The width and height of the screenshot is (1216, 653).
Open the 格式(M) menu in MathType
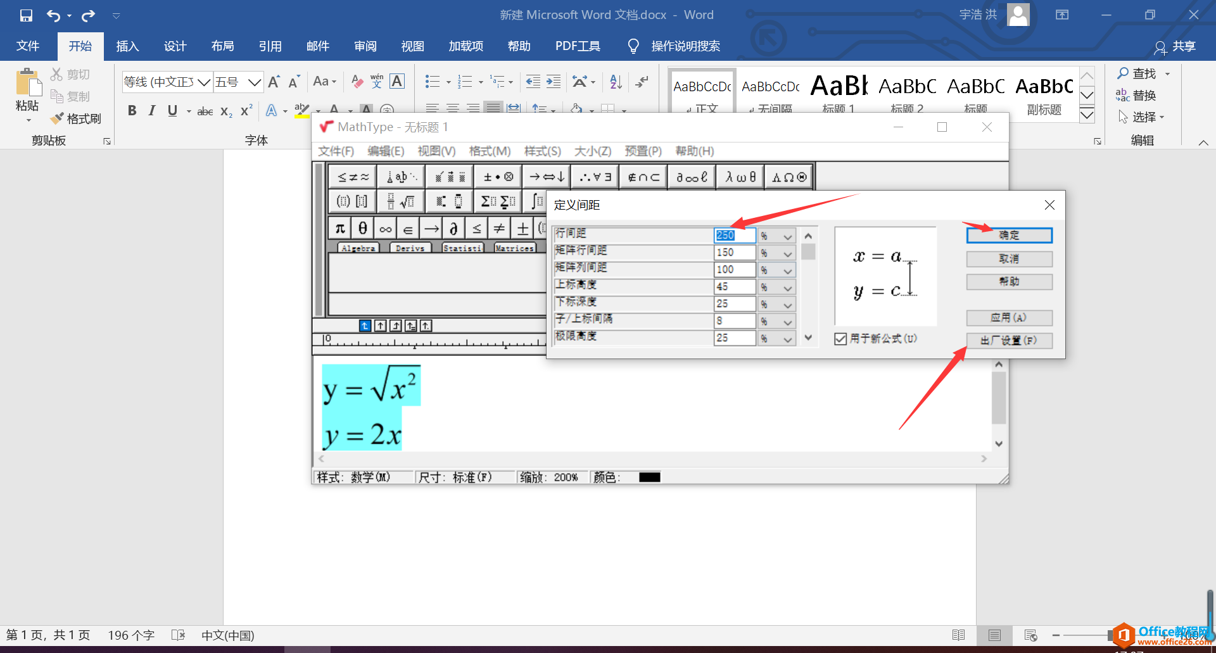489,151
